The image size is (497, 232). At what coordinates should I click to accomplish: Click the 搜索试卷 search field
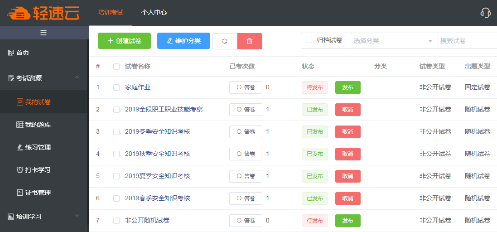click(467, 41)
